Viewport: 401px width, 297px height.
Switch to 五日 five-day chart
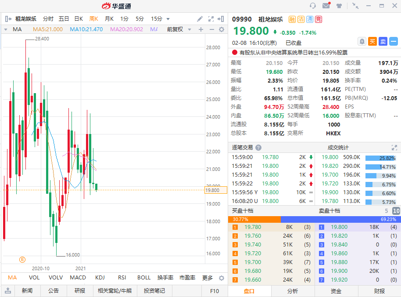[64, 19]
